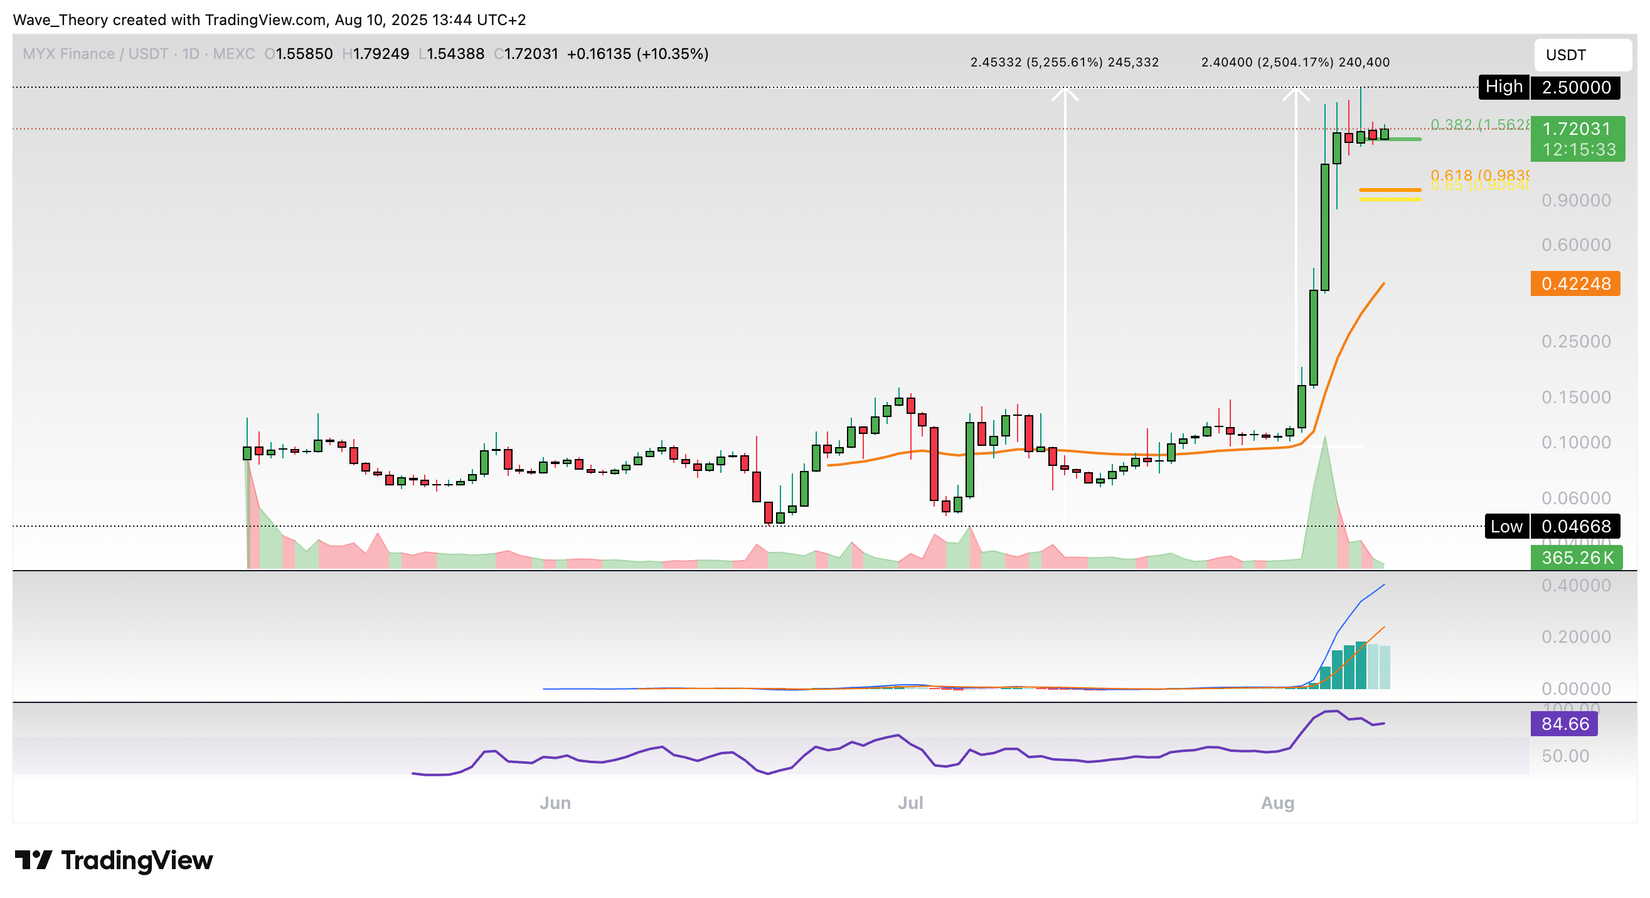Image resolution: width=1650 pixels, height=898 pixels.
Task: Click the black High 2.50000 price tag
Action: 1549,87
